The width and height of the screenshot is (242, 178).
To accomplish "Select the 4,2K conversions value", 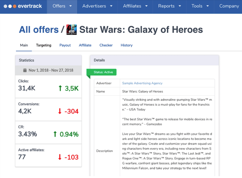I will pyautogui.click(x=25, y=111).
